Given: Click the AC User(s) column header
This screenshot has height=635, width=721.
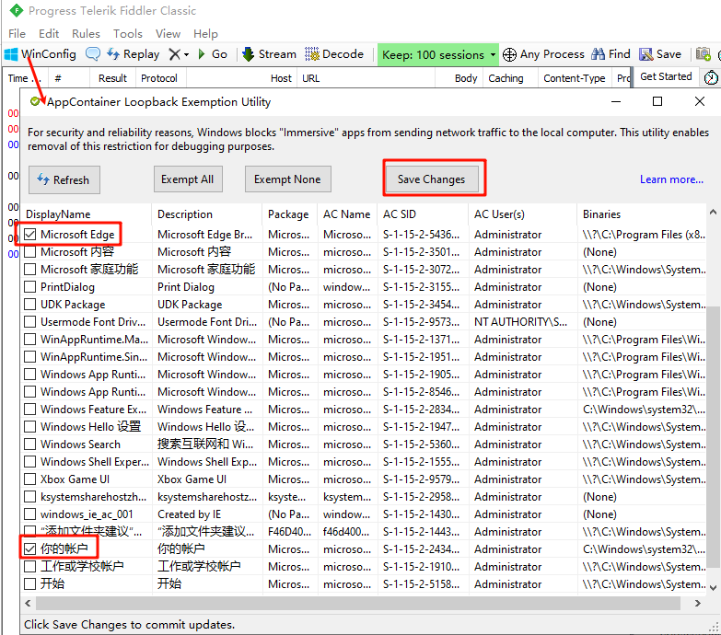Looking at the screenshot, I should click(x=523, y=214).
